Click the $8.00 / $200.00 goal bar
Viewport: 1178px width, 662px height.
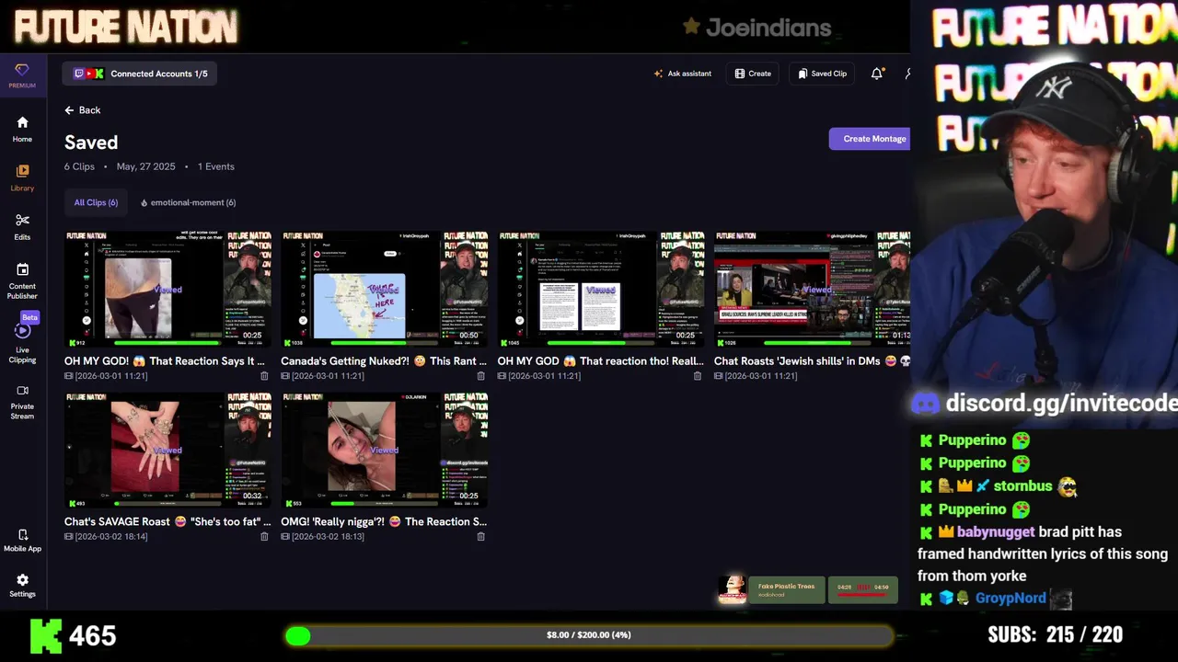coord(589,635)
